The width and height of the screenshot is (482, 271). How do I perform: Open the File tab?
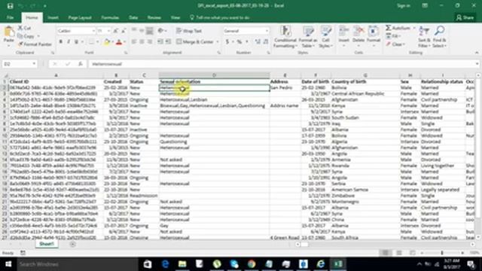click(x=10, y=17)
